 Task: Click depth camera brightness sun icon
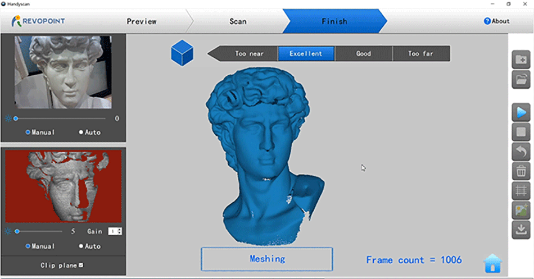8,231
